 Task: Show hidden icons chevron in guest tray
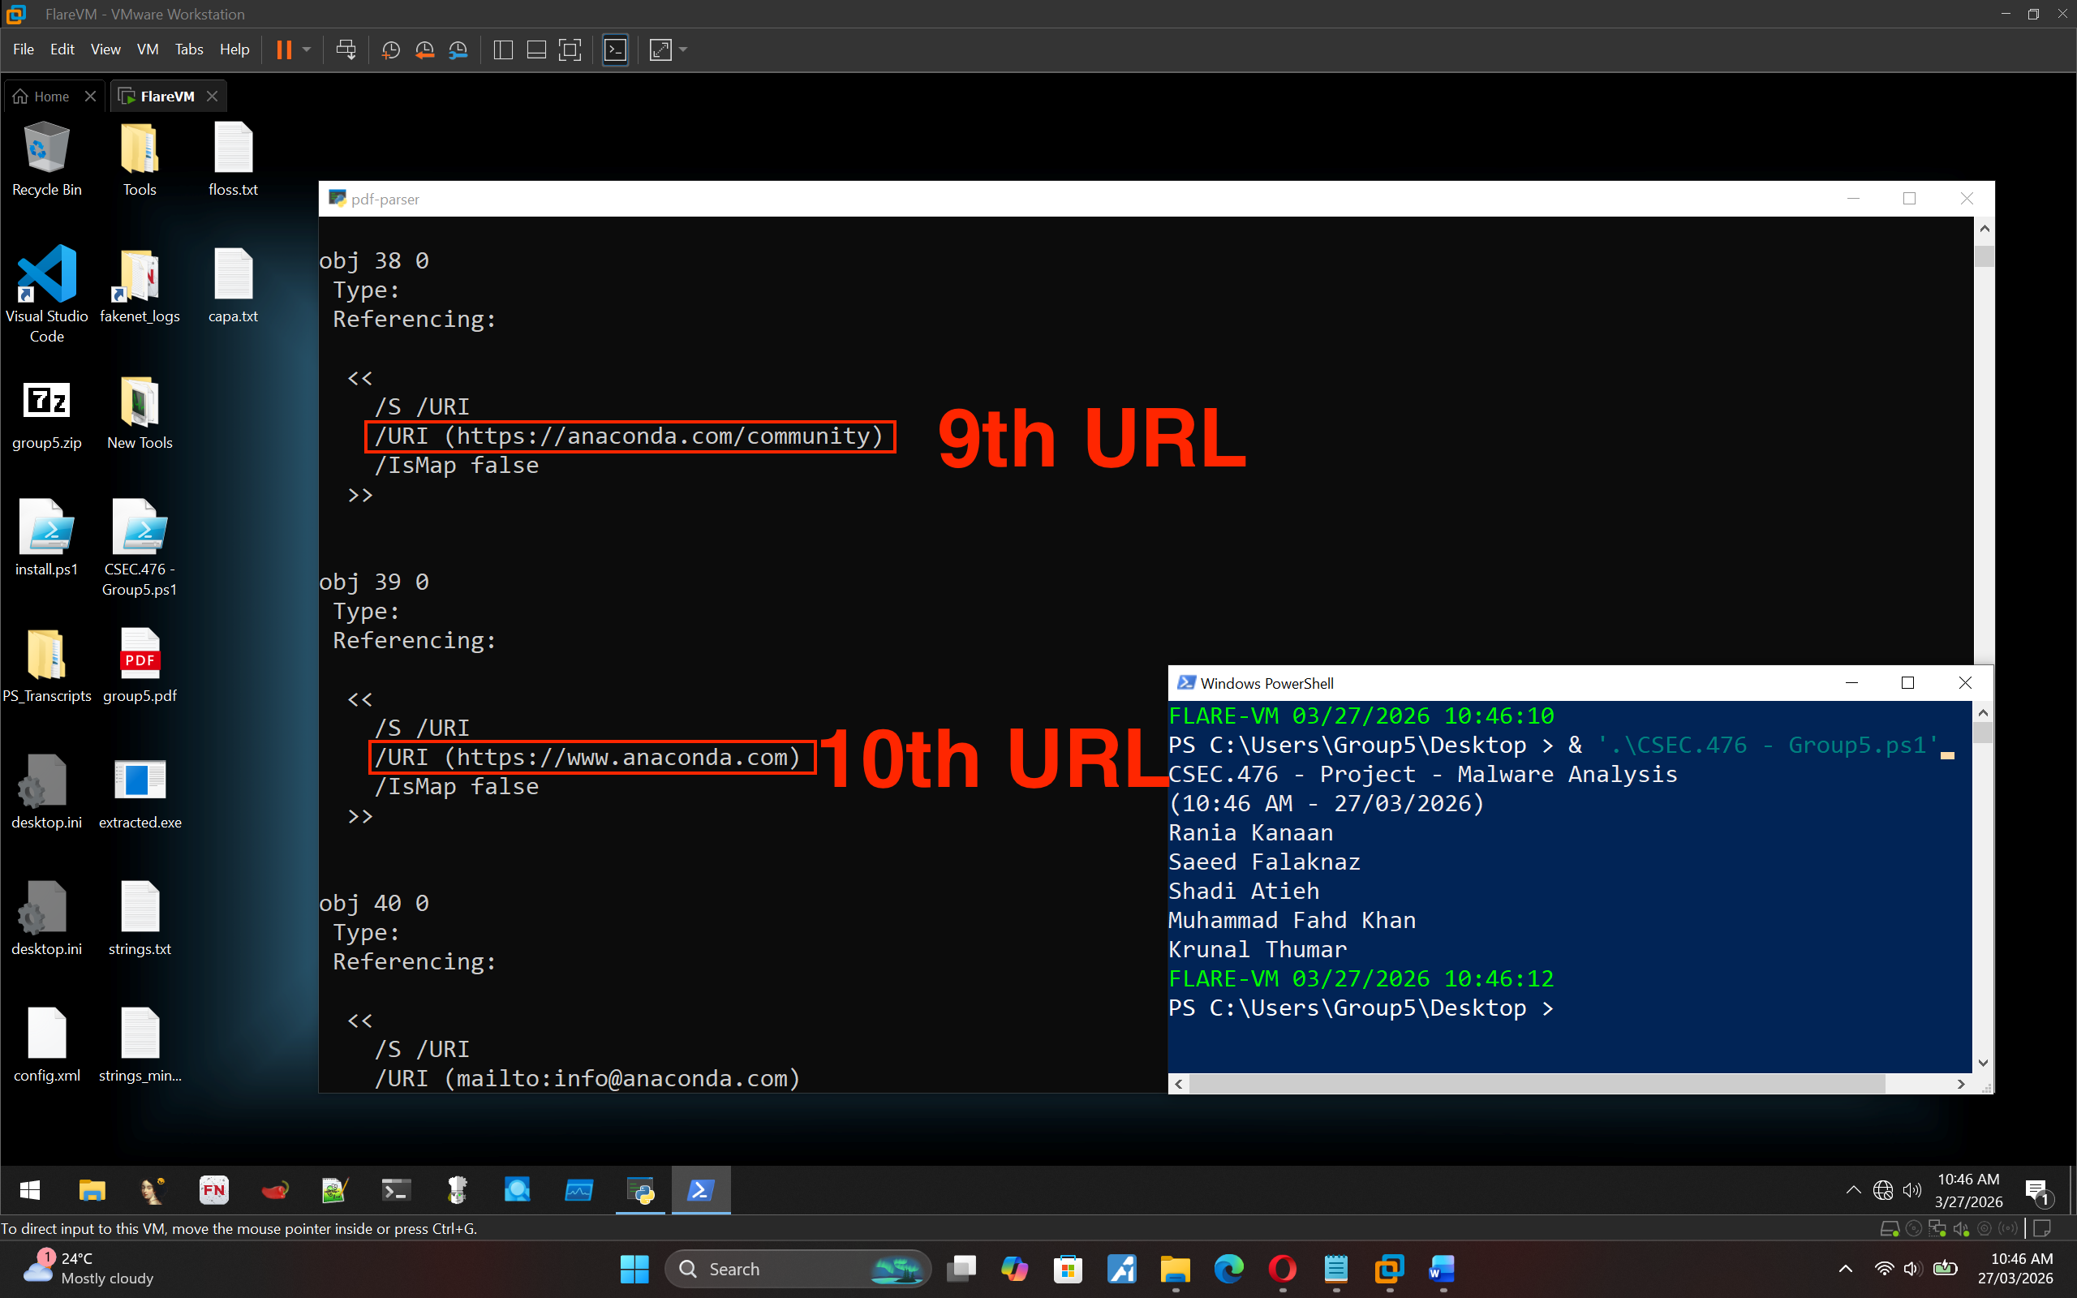pos(1853,1190)
